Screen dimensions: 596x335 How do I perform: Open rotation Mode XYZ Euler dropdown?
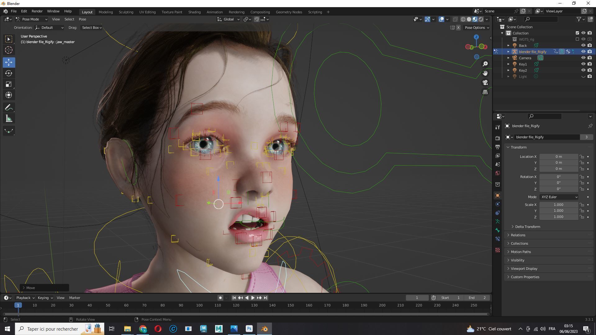559,197
